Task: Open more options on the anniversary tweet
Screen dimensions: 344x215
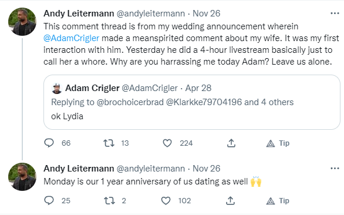Action: 335,169
